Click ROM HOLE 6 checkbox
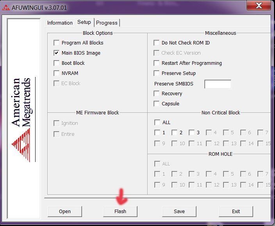275x226 pixels. (x=243, y=174)
